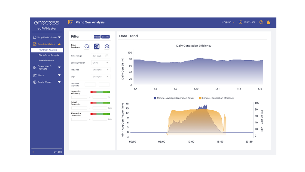The width and height of the screenshot is (305, 172).
Task: Toggle Minute - Generation Efficiency legend
Action: pyautogui.click(x=216, y=98)
